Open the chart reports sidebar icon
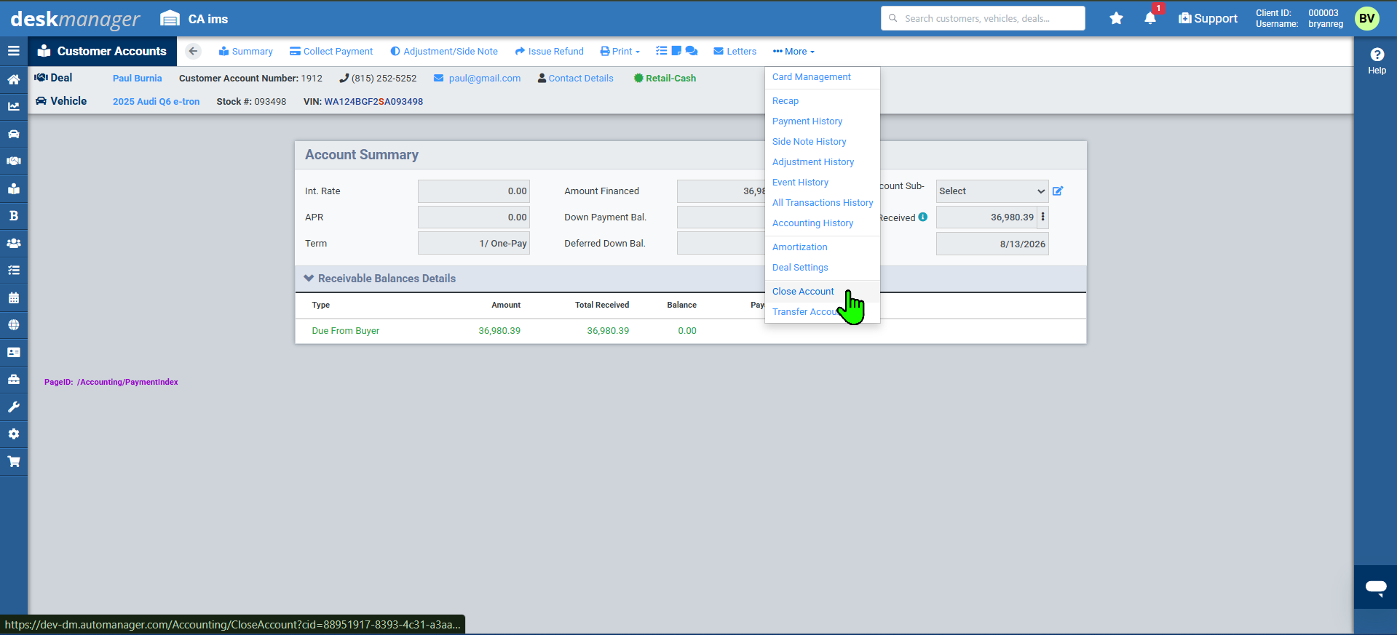 [x=13, y=106]
